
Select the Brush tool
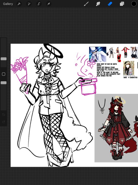pos(86,4)
